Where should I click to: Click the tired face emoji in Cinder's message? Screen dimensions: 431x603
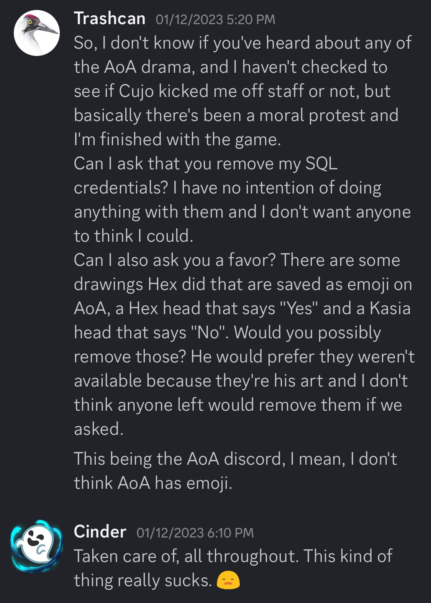coord(228,581)
